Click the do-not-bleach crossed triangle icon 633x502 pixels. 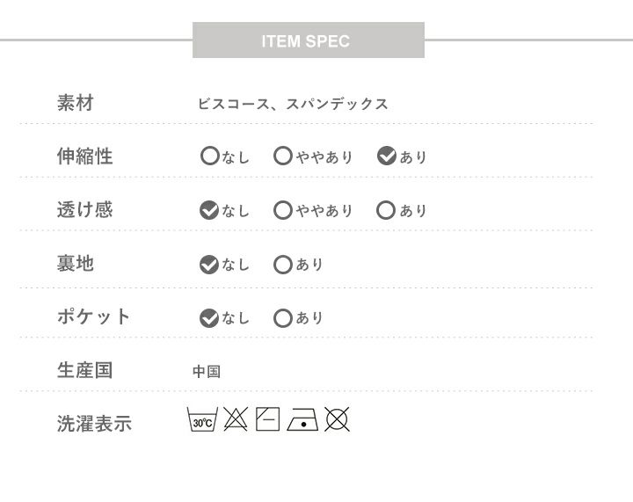click(235, 419)
